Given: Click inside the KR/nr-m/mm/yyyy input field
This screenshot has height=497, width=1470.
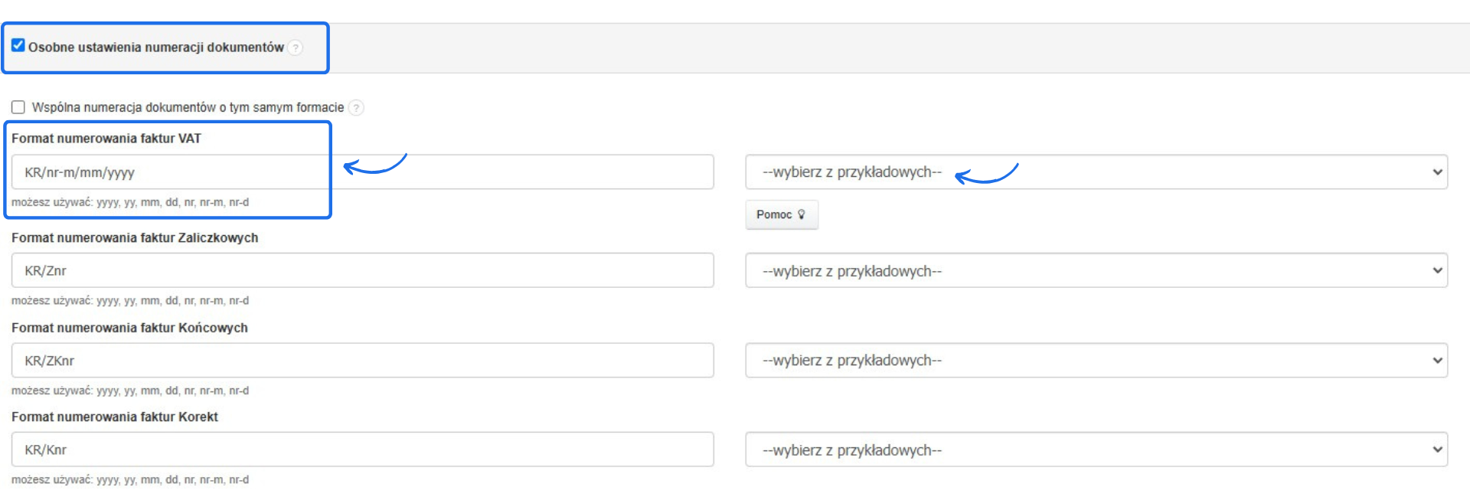Looking at the screenshot, I should (x=360, y=172).
